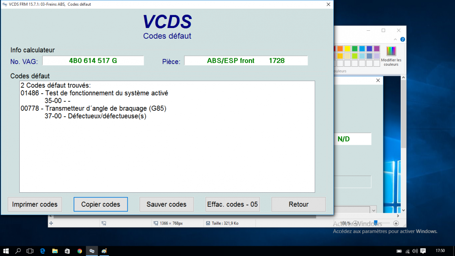Viewport: 455px width, 256px height.
Task: Click the Paint zoom in plus button
Action: tap(396, 223)
